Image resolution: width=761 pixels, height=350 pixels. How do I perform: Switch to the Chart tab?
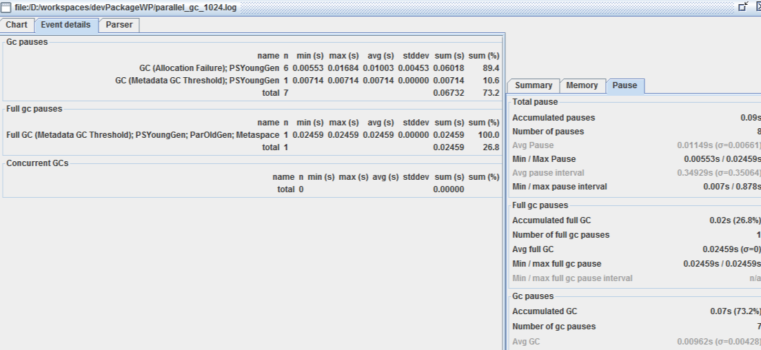(x=17, y=25)
